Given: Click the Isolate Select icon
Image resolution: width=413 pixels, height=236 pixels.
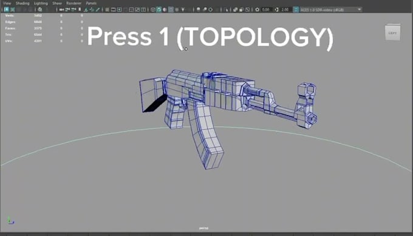Looking at the screenshot, I should point(226,10).
